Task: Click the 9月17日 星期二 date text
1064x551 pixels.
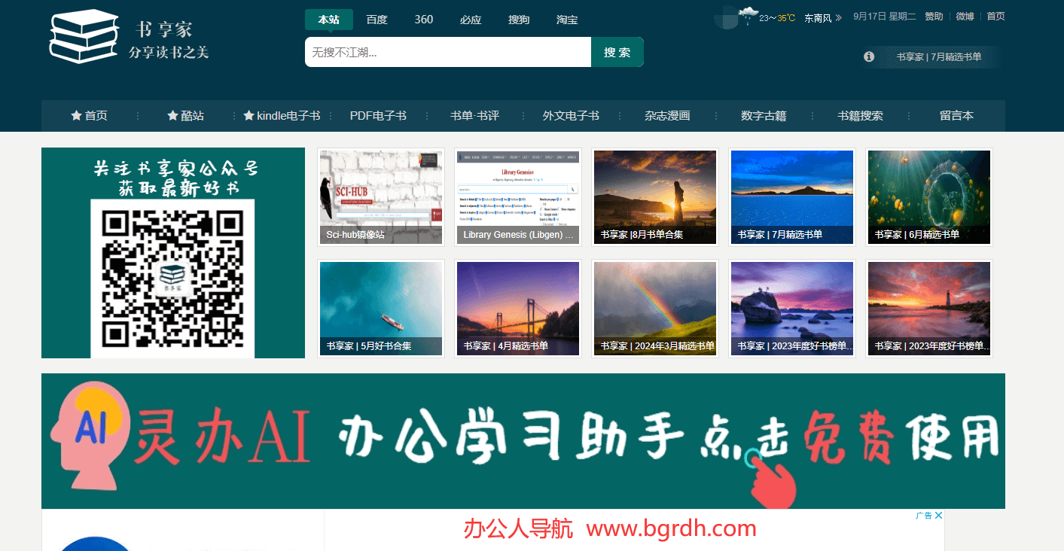Action: click(885, 17)
